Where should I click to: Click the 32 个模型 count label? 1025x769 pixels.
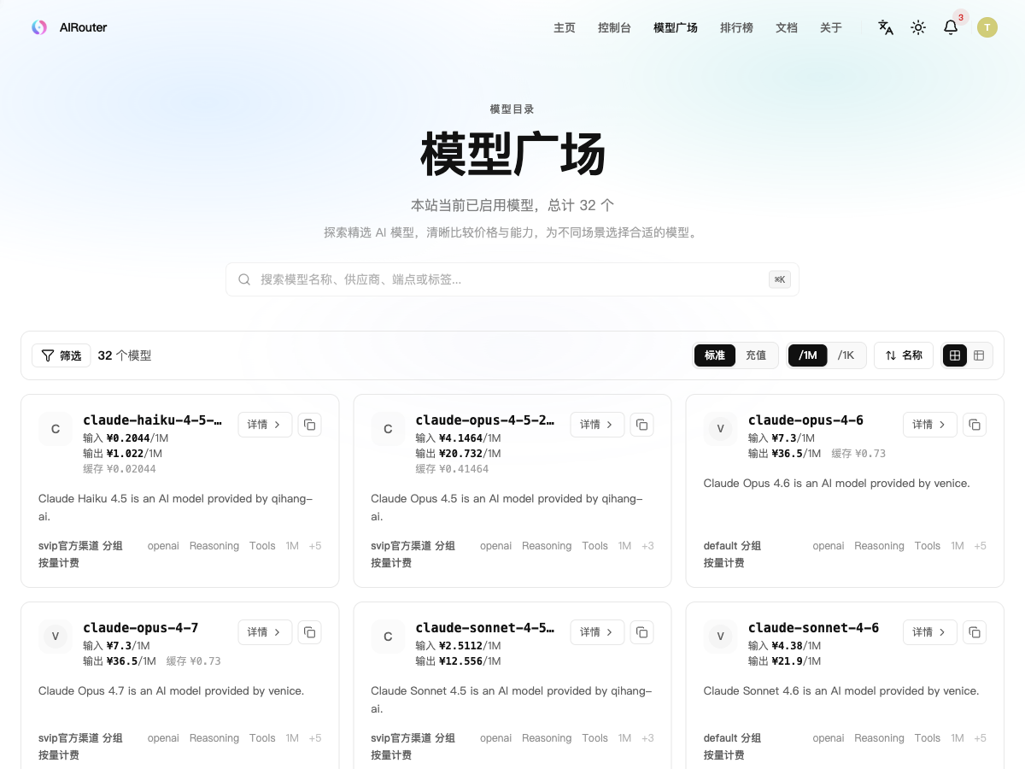pos(125,355)
